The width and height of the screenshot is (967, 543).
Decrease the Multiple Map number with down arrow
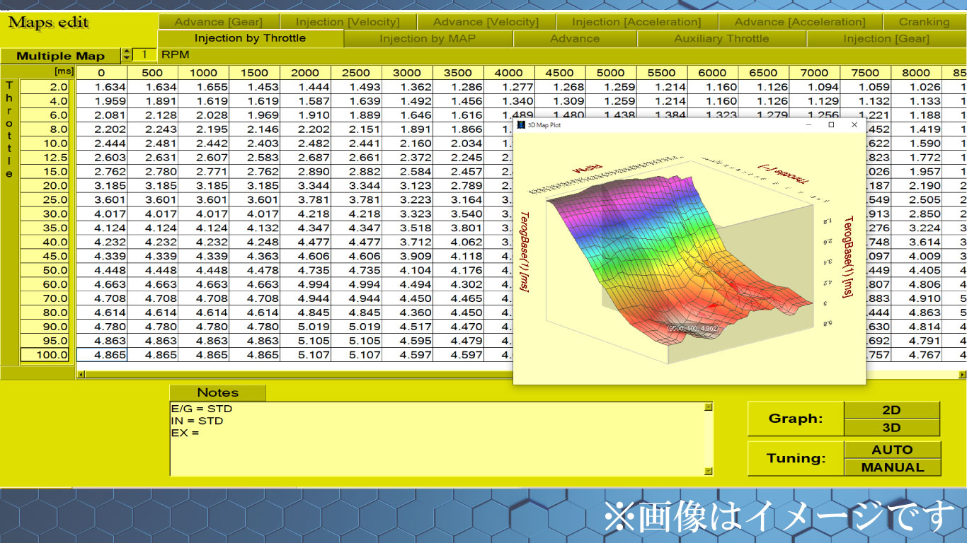click(x=127, y=58)
